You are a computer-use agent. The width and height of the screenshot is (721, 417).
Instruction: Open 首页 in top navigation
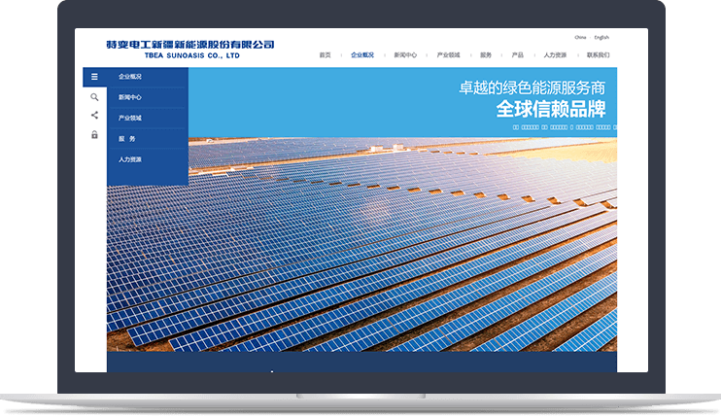[325, 55]
